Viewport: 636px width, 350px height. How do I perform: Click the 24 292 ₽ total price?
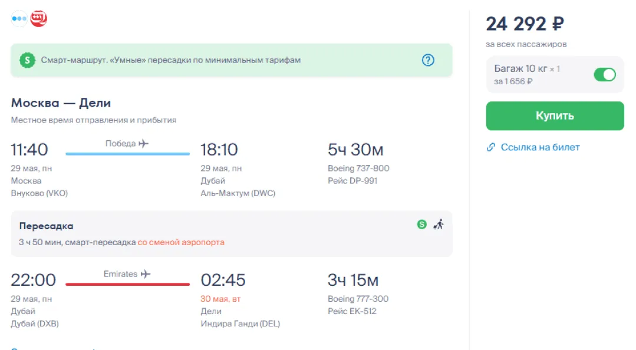click(525, 24)
